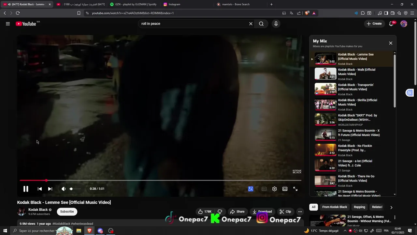Play 'Kodak Black - Transportin'' from mix

click(351, 89)
